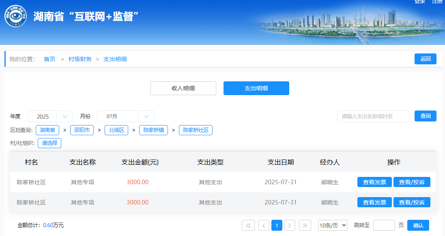
Task: Open 首页 breadcrumb link
Action: [49, 59]
